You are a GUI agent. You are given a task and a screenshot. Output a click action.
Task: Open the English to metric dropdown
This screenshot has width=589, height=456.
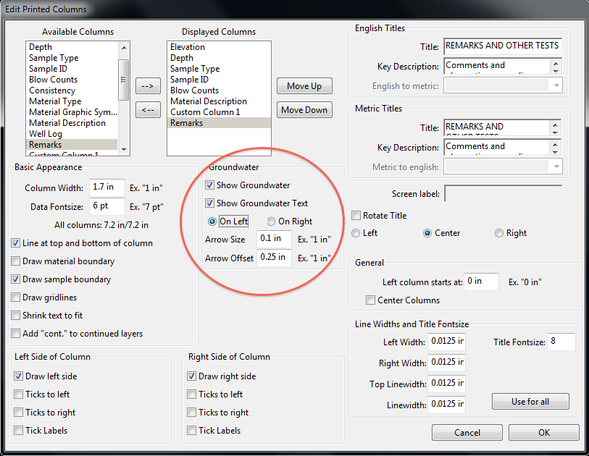(x=556, y=85)
